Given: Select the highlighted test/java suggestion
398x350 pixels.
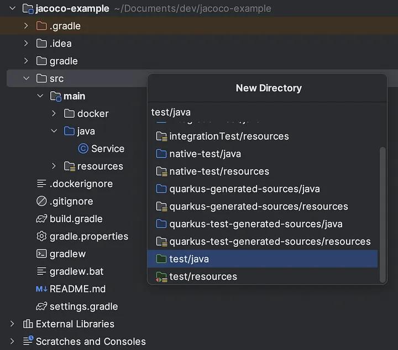Looking at the screenshot, I should (263, 259).
